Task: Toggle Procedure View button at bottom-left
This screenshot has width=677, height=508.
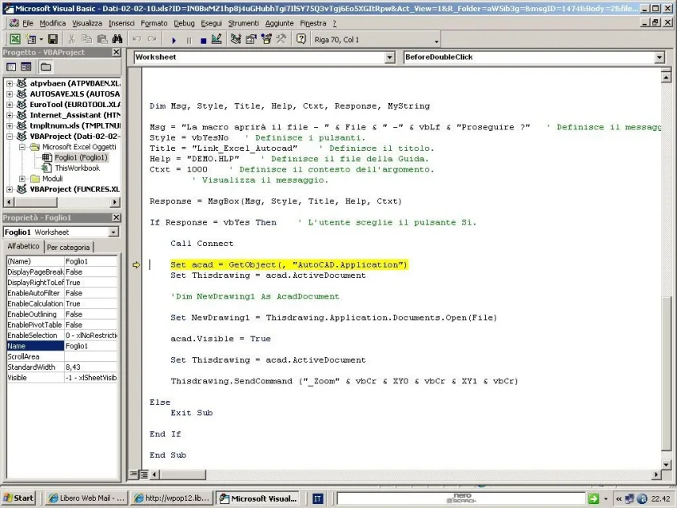Action: [x=134, y=475]
